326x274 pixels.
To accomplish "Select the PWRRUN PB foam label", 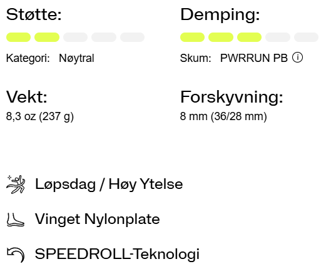I will 254,58.
